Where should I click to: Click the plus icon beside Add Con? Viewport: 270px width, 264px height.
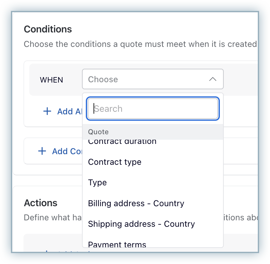(42, 151)
